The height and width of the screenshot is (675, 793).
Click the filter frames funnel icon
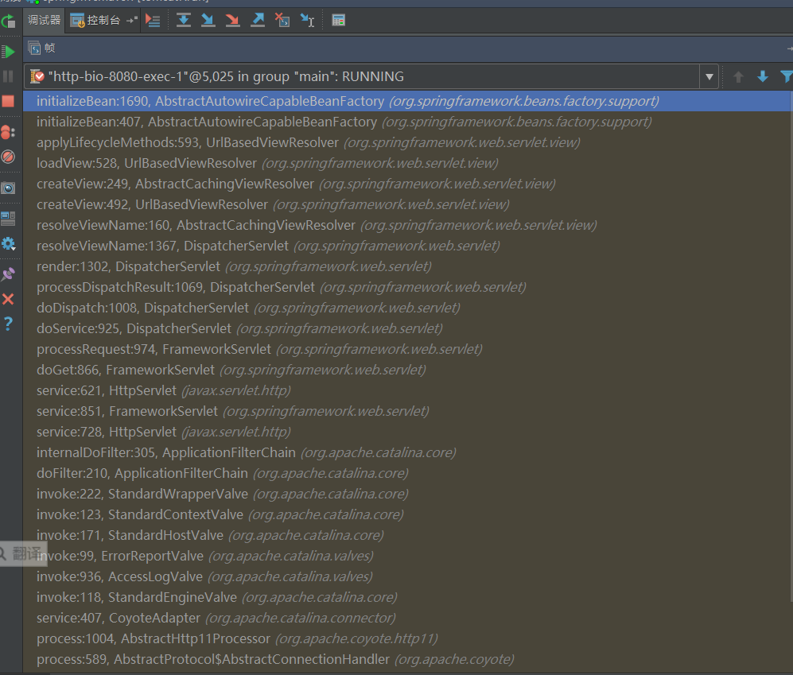787,77
